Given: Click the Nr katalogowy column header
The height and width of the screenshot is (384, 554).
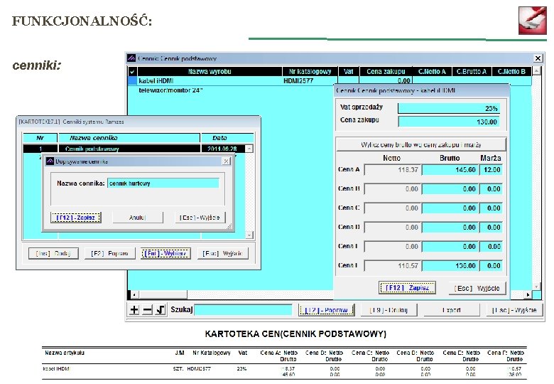Looking at the screenshot, I should [x=310, y=71].
